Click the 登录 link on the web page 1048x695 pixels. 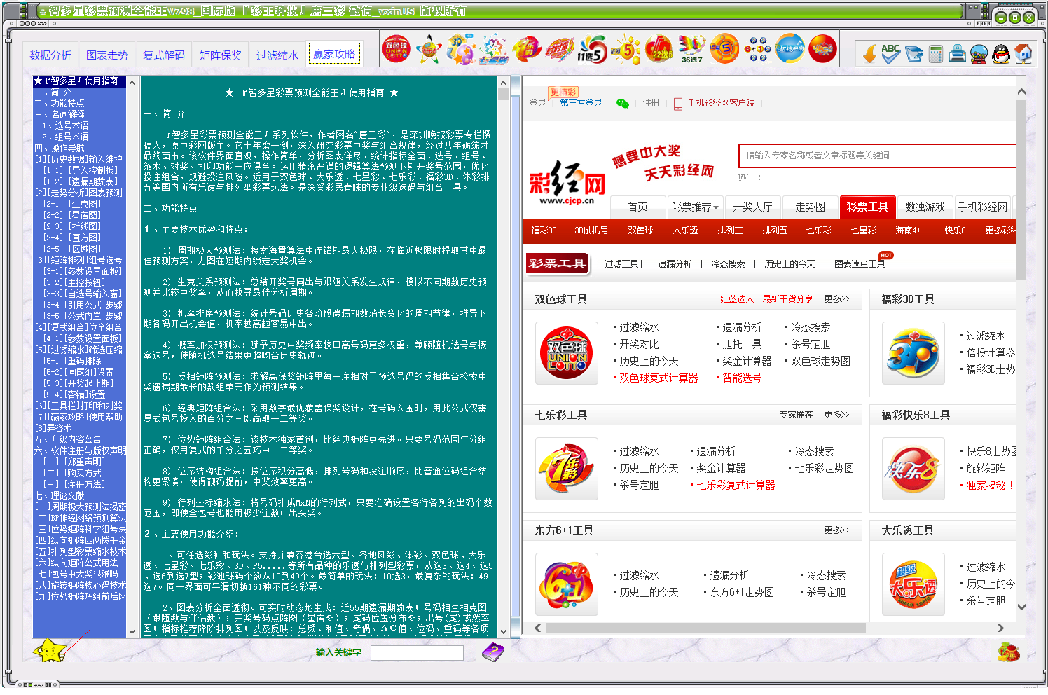[537, 103]
